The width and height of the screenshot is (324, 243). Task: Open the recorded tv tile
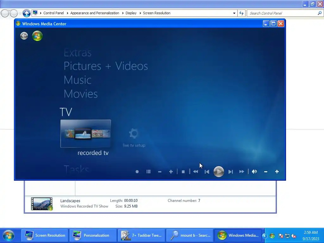85,134
